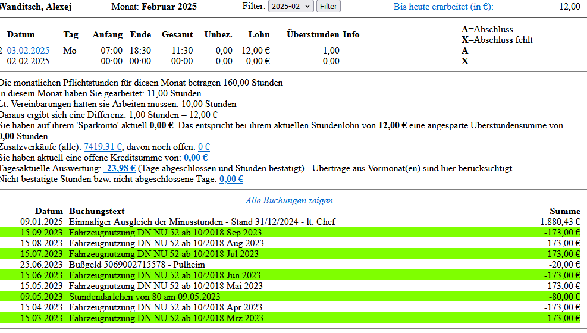Click the Fahrzeugnutzung Sep 2023 booking row

(165, 233)
